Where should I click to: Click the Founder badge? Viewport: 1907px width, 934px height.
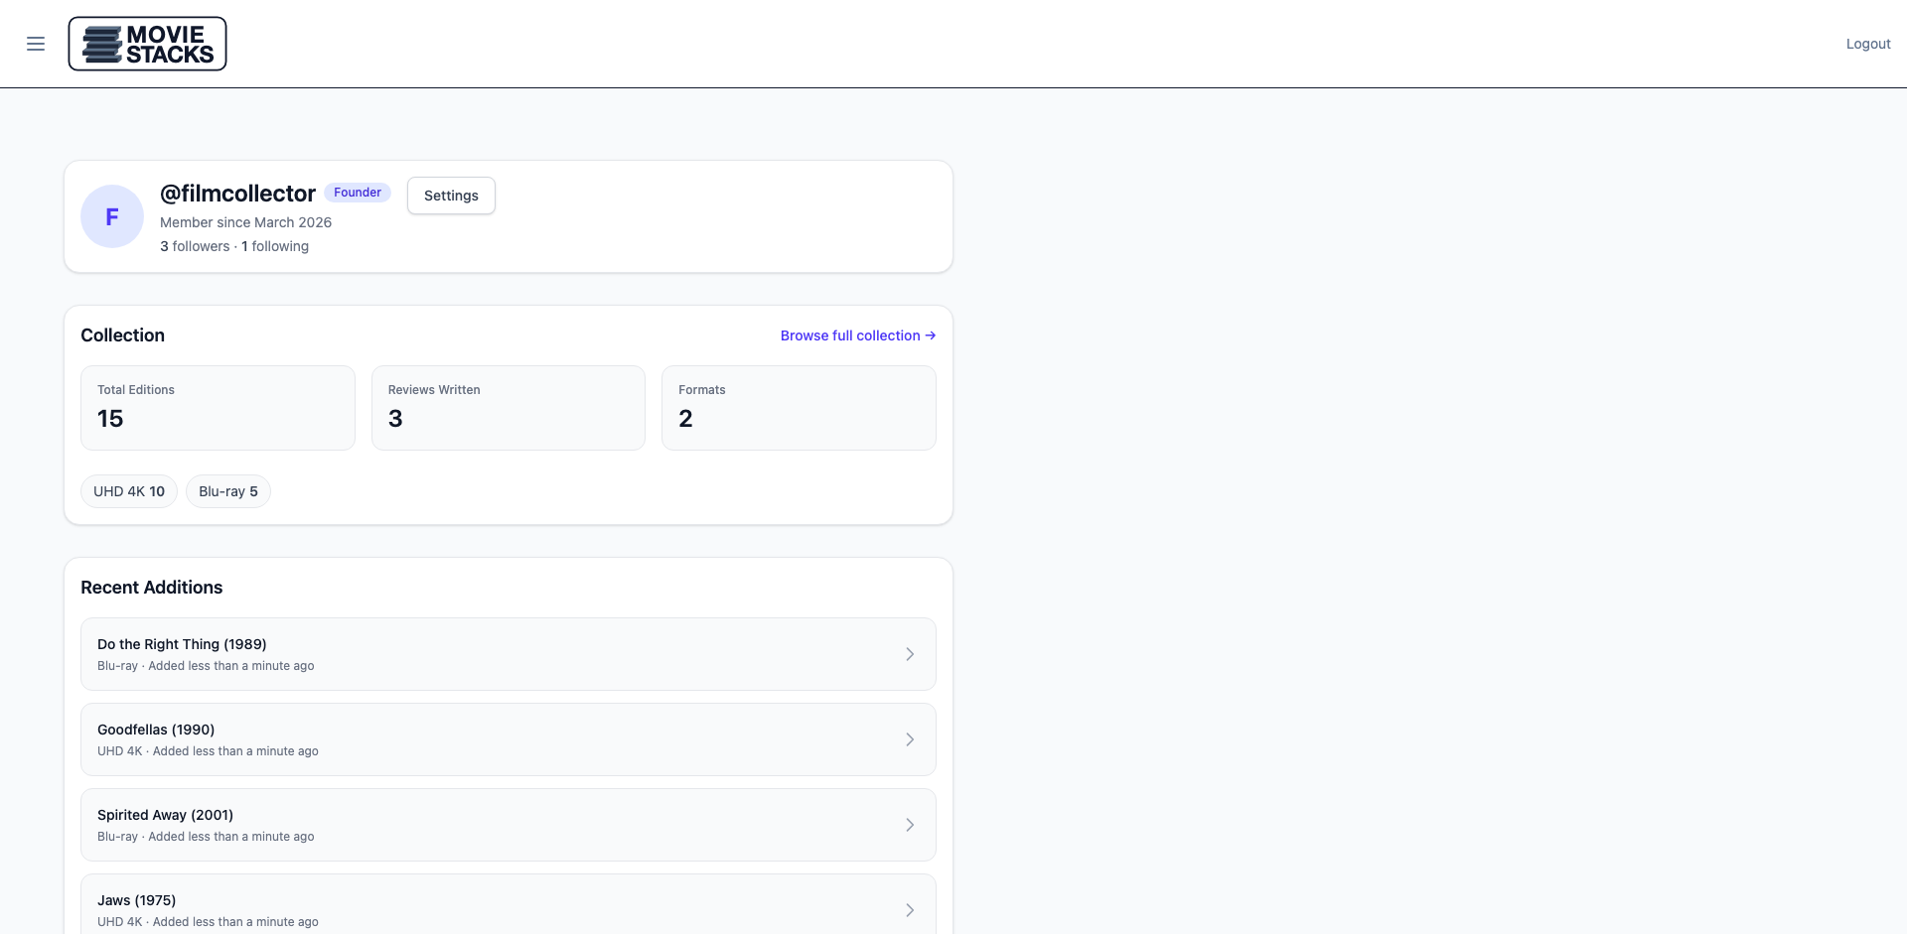pos(357,193)
